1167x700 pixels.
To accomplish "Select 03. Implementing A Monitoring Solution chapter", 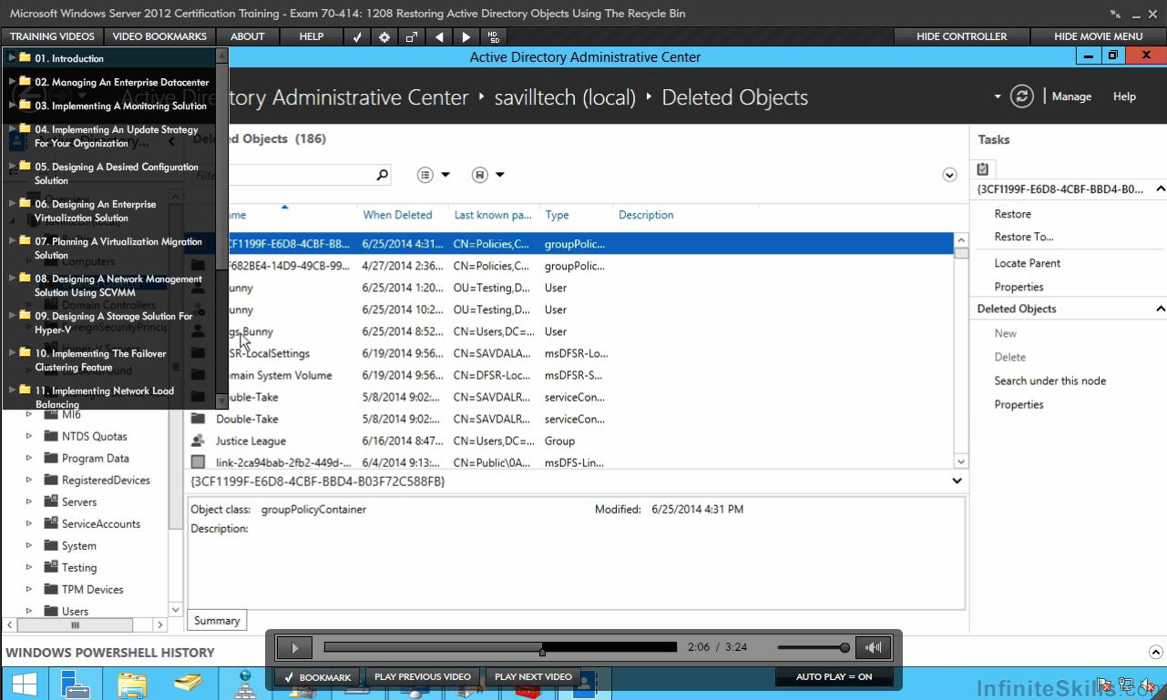I will [x=121, y=106].
